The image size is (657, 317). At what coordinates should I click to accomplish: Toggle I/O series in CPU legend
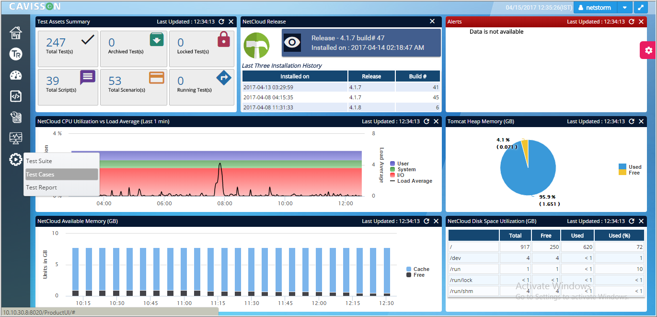click(397, 175)
